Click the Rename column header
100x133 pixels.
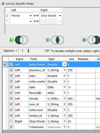coord(86,59)
